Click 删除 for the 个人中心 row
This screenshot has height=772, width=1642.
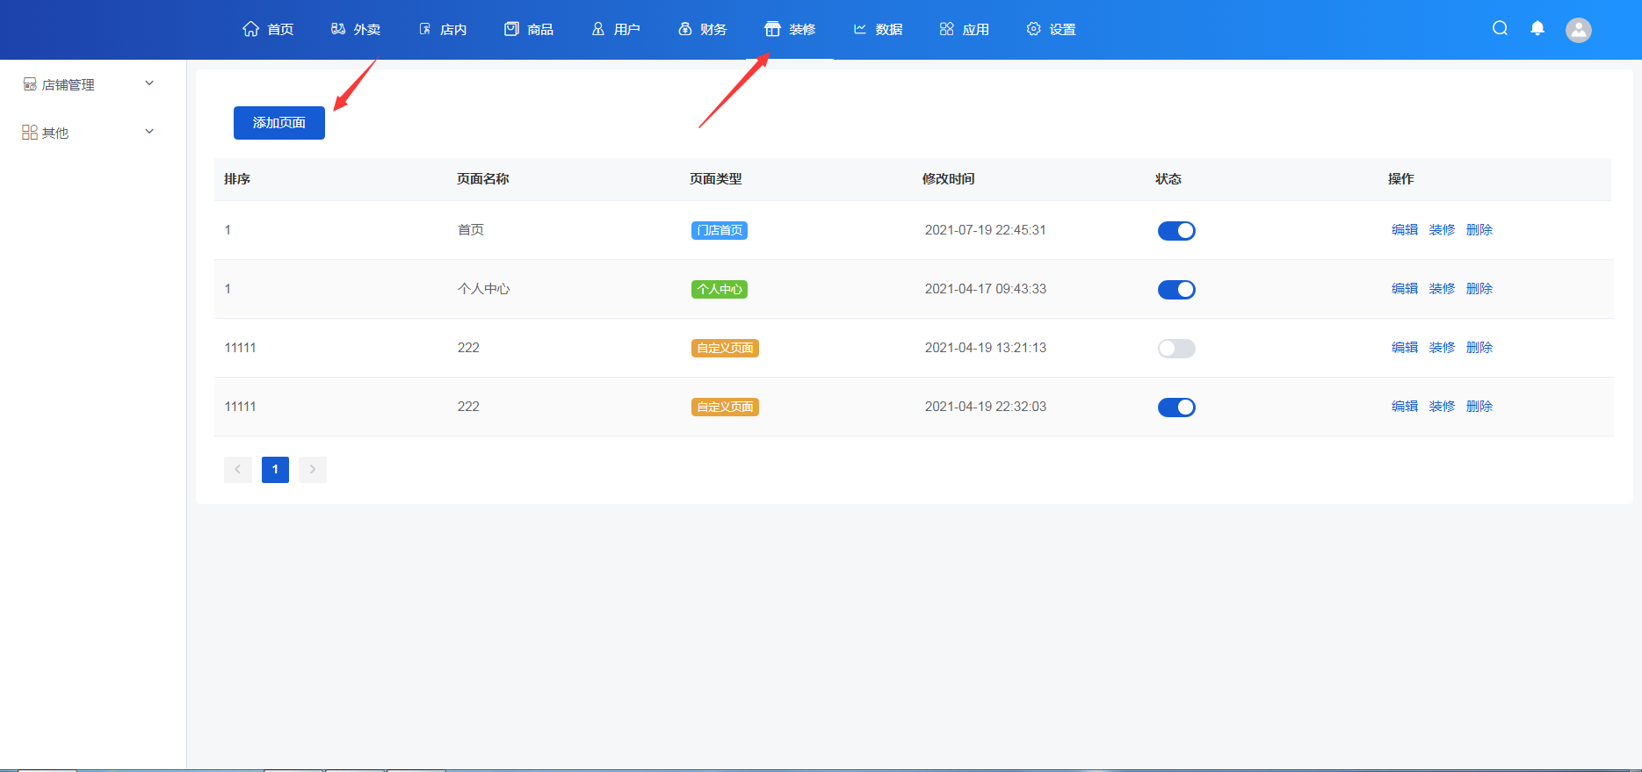pyautogui.click(x=1479, y=289)
